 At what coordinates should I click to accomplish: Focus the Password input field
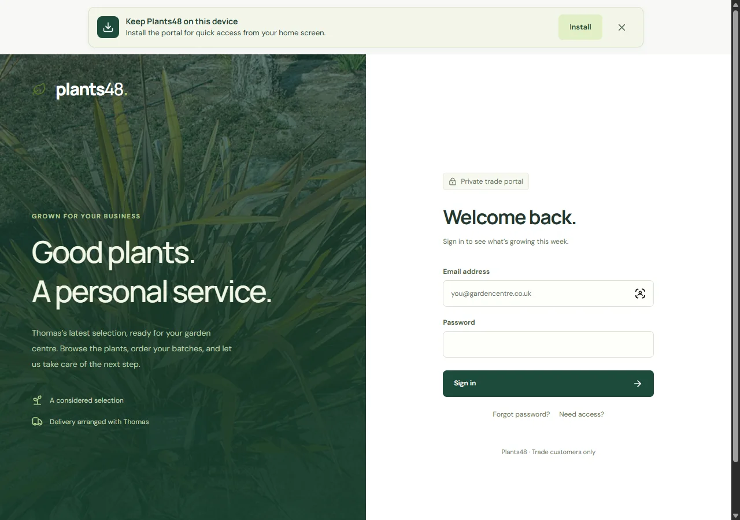[x=548, y=344]
